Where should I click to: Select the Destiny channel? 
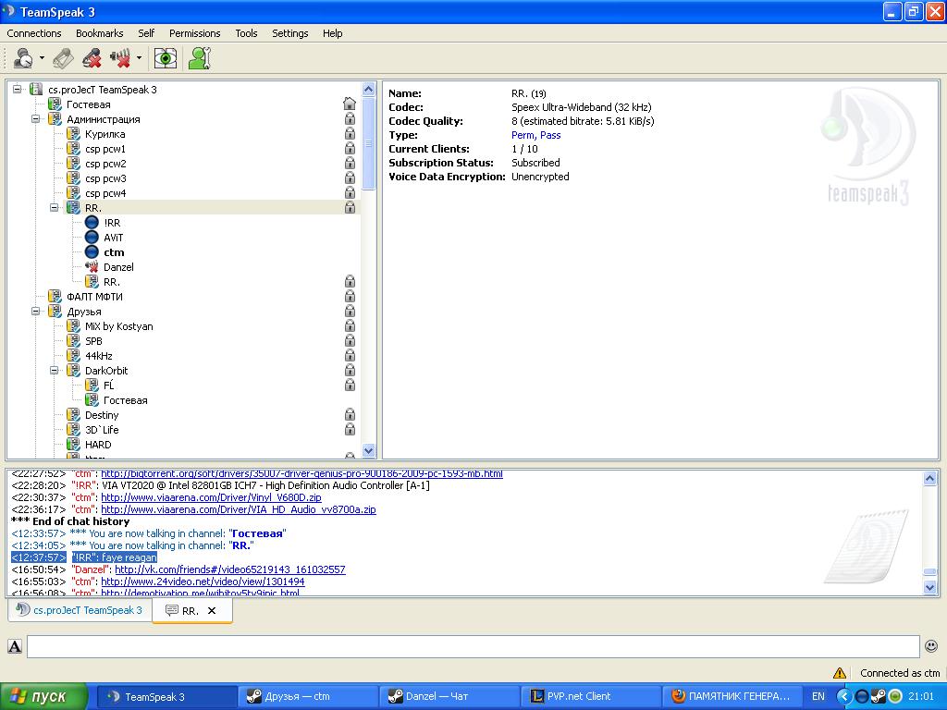(x=102, y=415)
